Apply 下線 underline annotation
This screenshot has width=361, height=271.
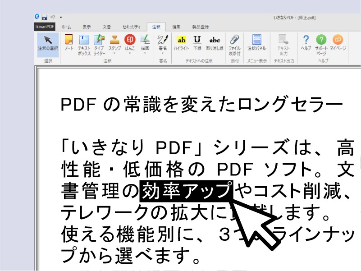click(197, 43)
